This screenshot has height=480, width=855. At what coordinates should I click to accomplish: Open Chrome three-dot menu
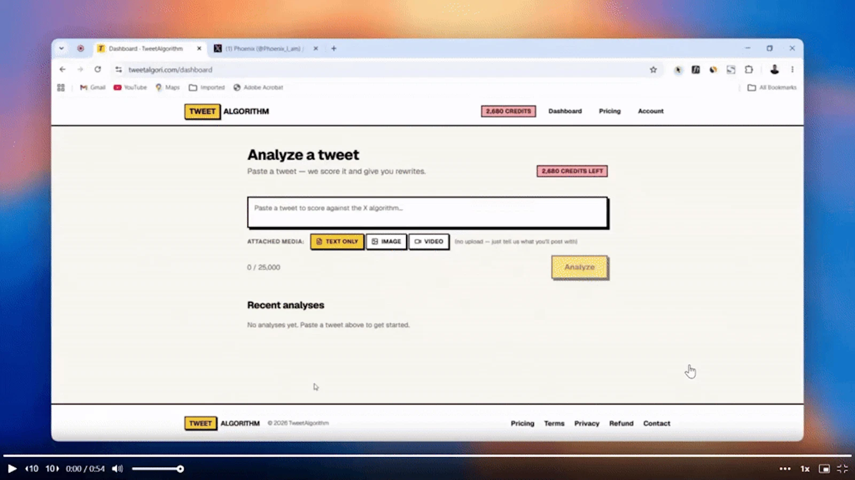coord(792,69)
